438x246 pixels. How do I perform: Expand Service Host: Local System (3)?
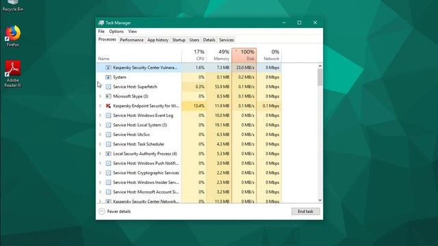tap(101, 125)
